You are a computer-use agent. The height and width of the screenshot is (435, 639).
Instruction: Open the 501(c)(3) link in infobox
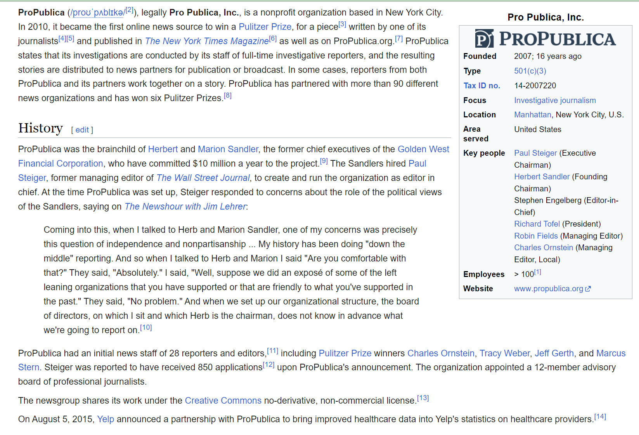[x=530, y=71]
